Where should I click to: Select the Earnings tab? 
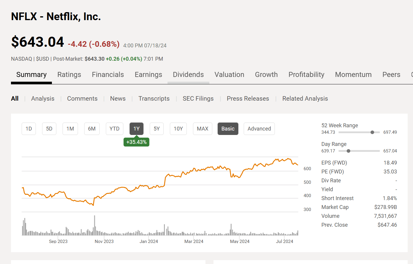[x=148, y=75]
